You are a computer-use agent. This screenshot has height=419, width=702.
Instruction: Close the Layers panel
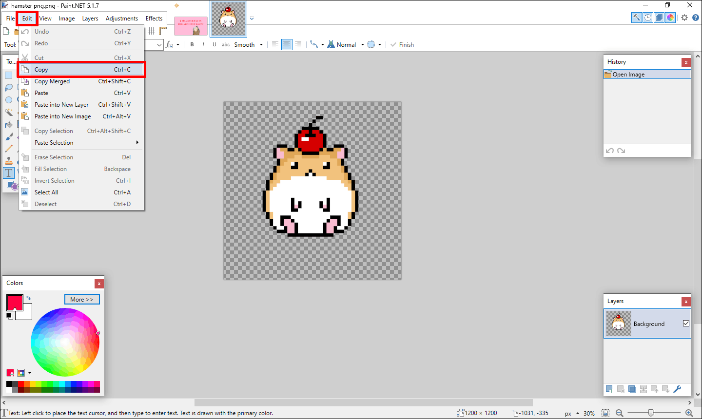point(686,302)
